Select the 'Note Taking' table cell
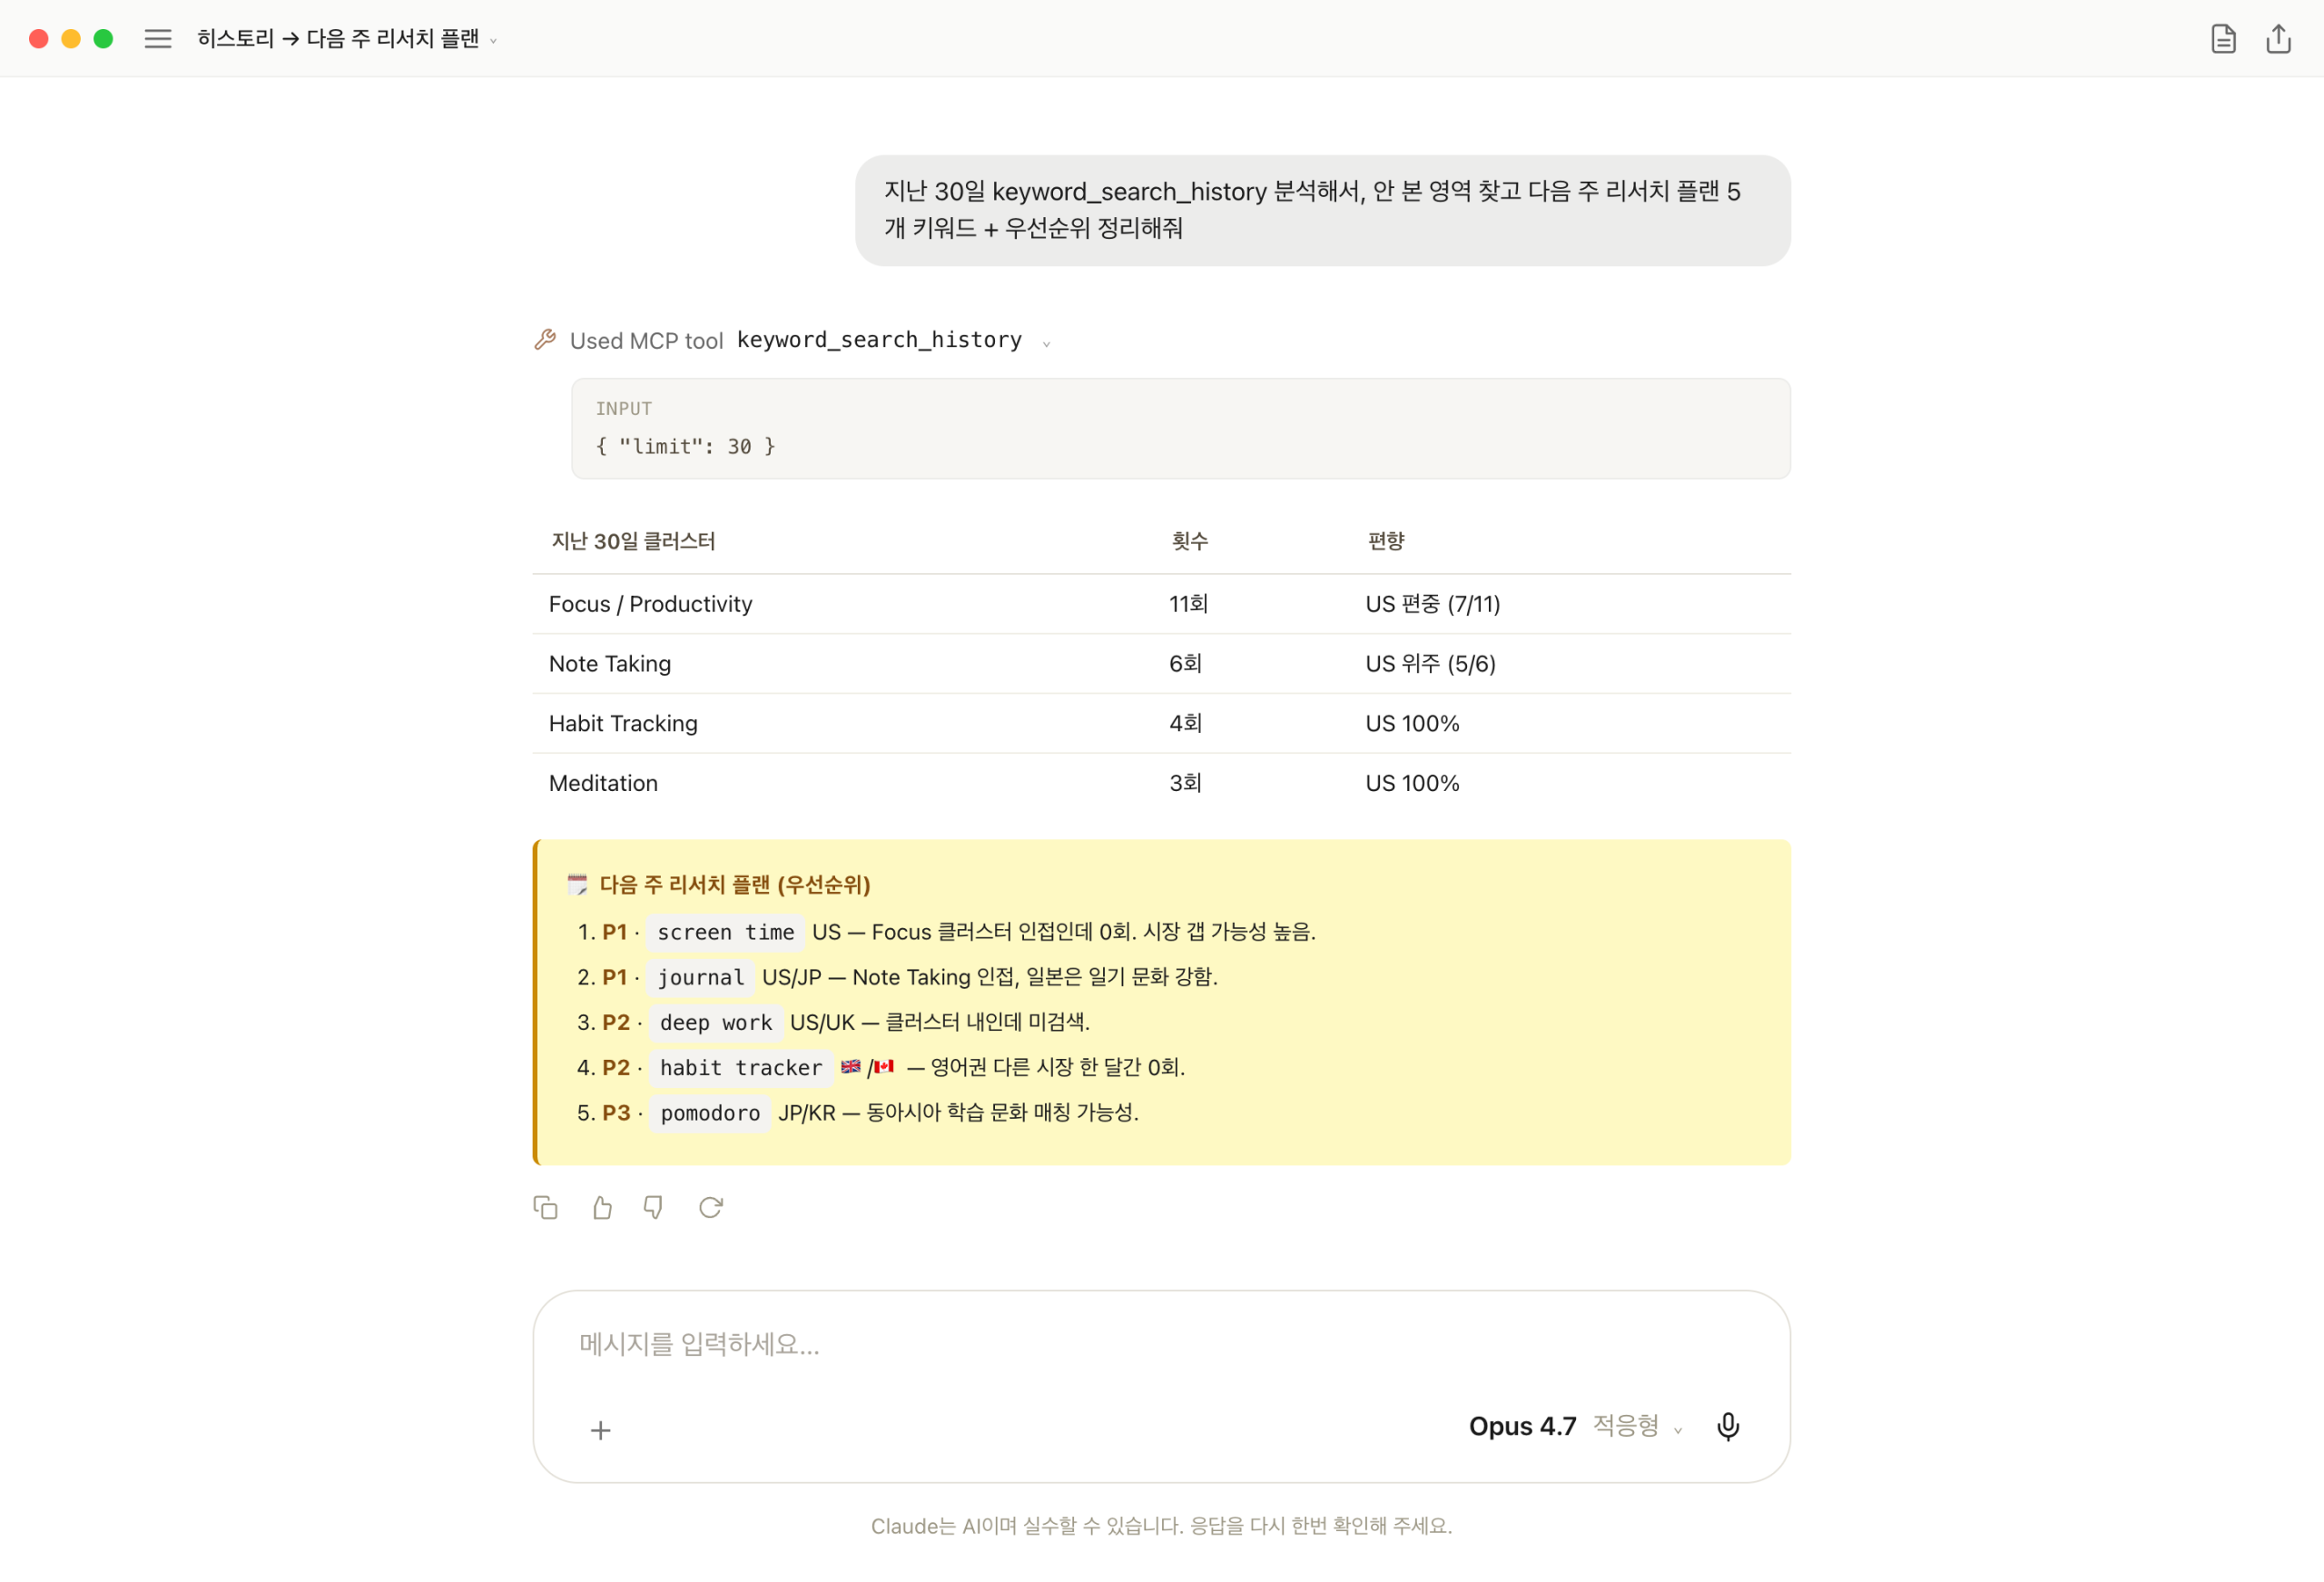 point(610,665)
